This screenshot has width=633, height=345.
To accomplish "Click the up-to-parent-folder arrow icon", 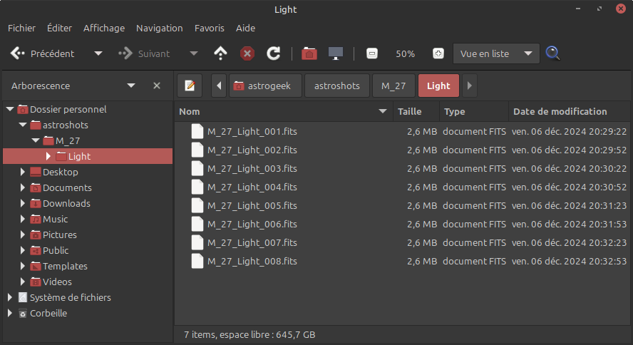I will (x=221, y=53).
